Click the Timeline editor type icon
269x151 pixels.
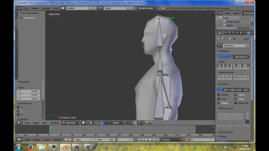pos(19,140)
